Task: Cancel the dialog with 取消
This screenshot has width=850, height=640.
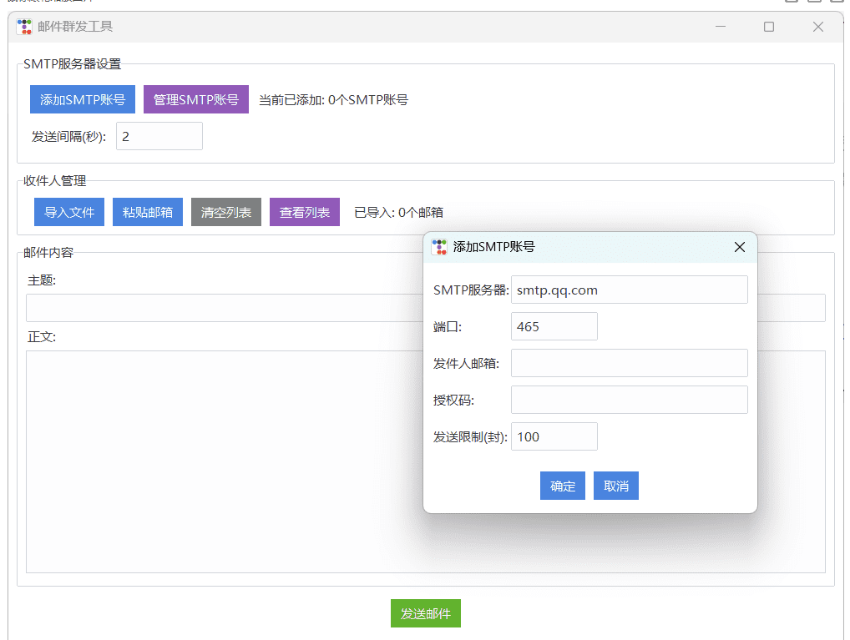Action: point(615,486)
